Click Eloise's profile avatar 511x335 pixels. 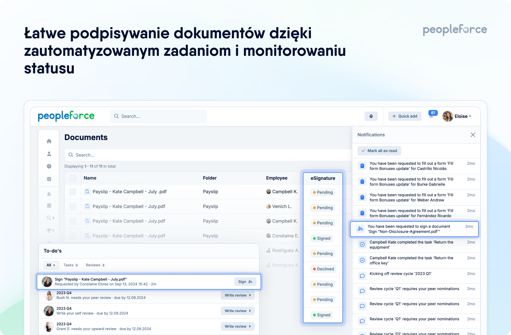click(x=448, y=116)
